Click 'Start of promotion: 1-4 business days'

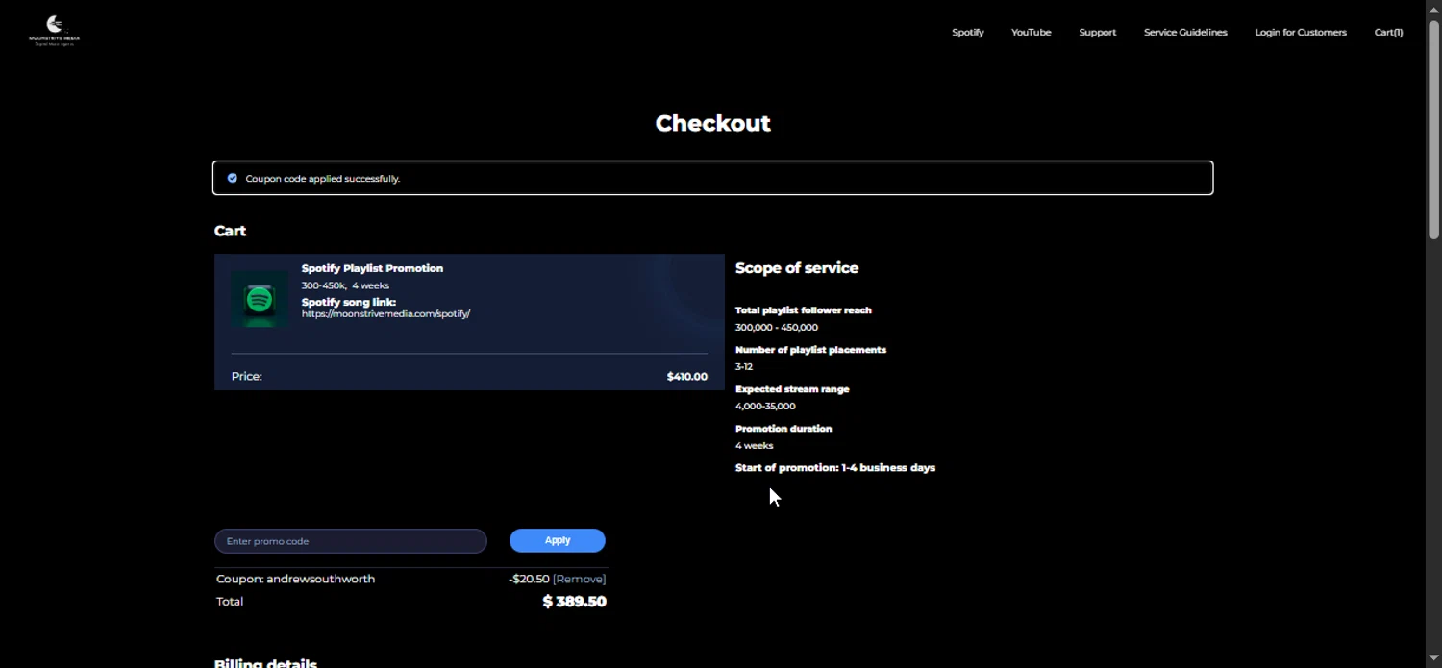click(x=835, y=468)
